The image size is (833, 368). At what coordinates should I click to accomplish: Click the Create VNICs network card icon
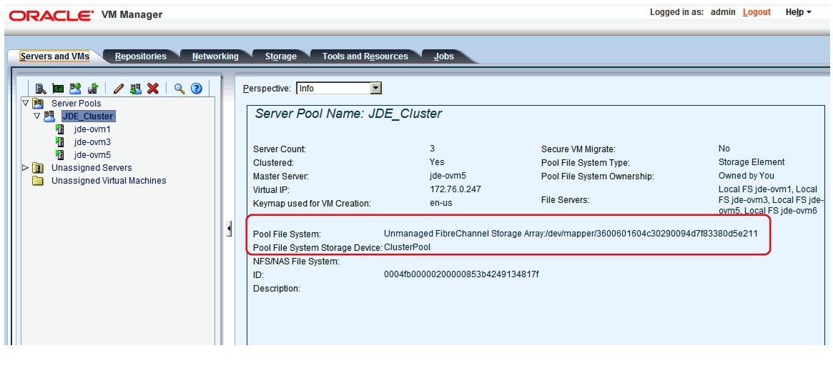coord(58,89)
